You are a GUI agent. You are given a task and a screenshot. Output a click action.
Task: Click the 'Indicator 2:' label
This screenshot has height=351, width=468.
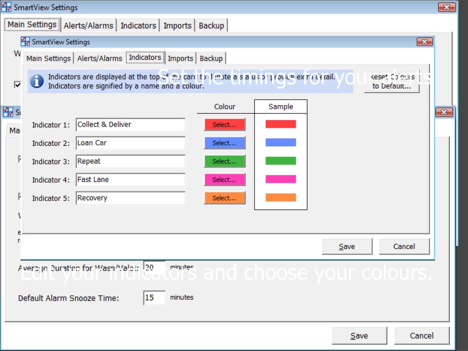[51, 144]
